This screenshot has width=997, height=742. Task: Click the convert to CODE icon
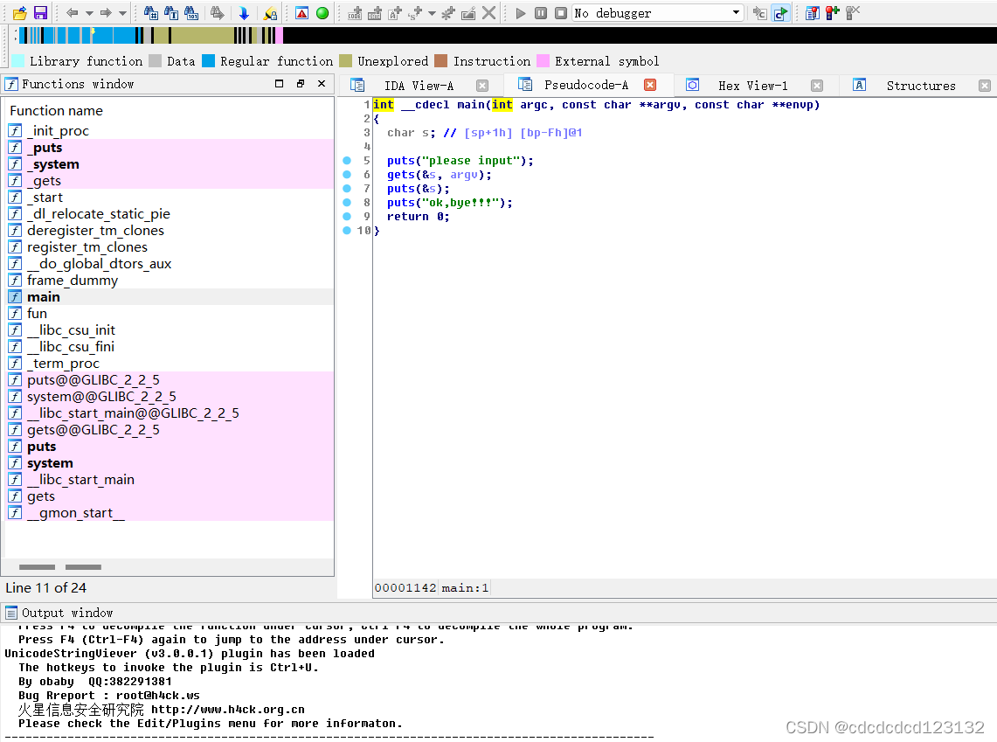click(x=355, y=13)
